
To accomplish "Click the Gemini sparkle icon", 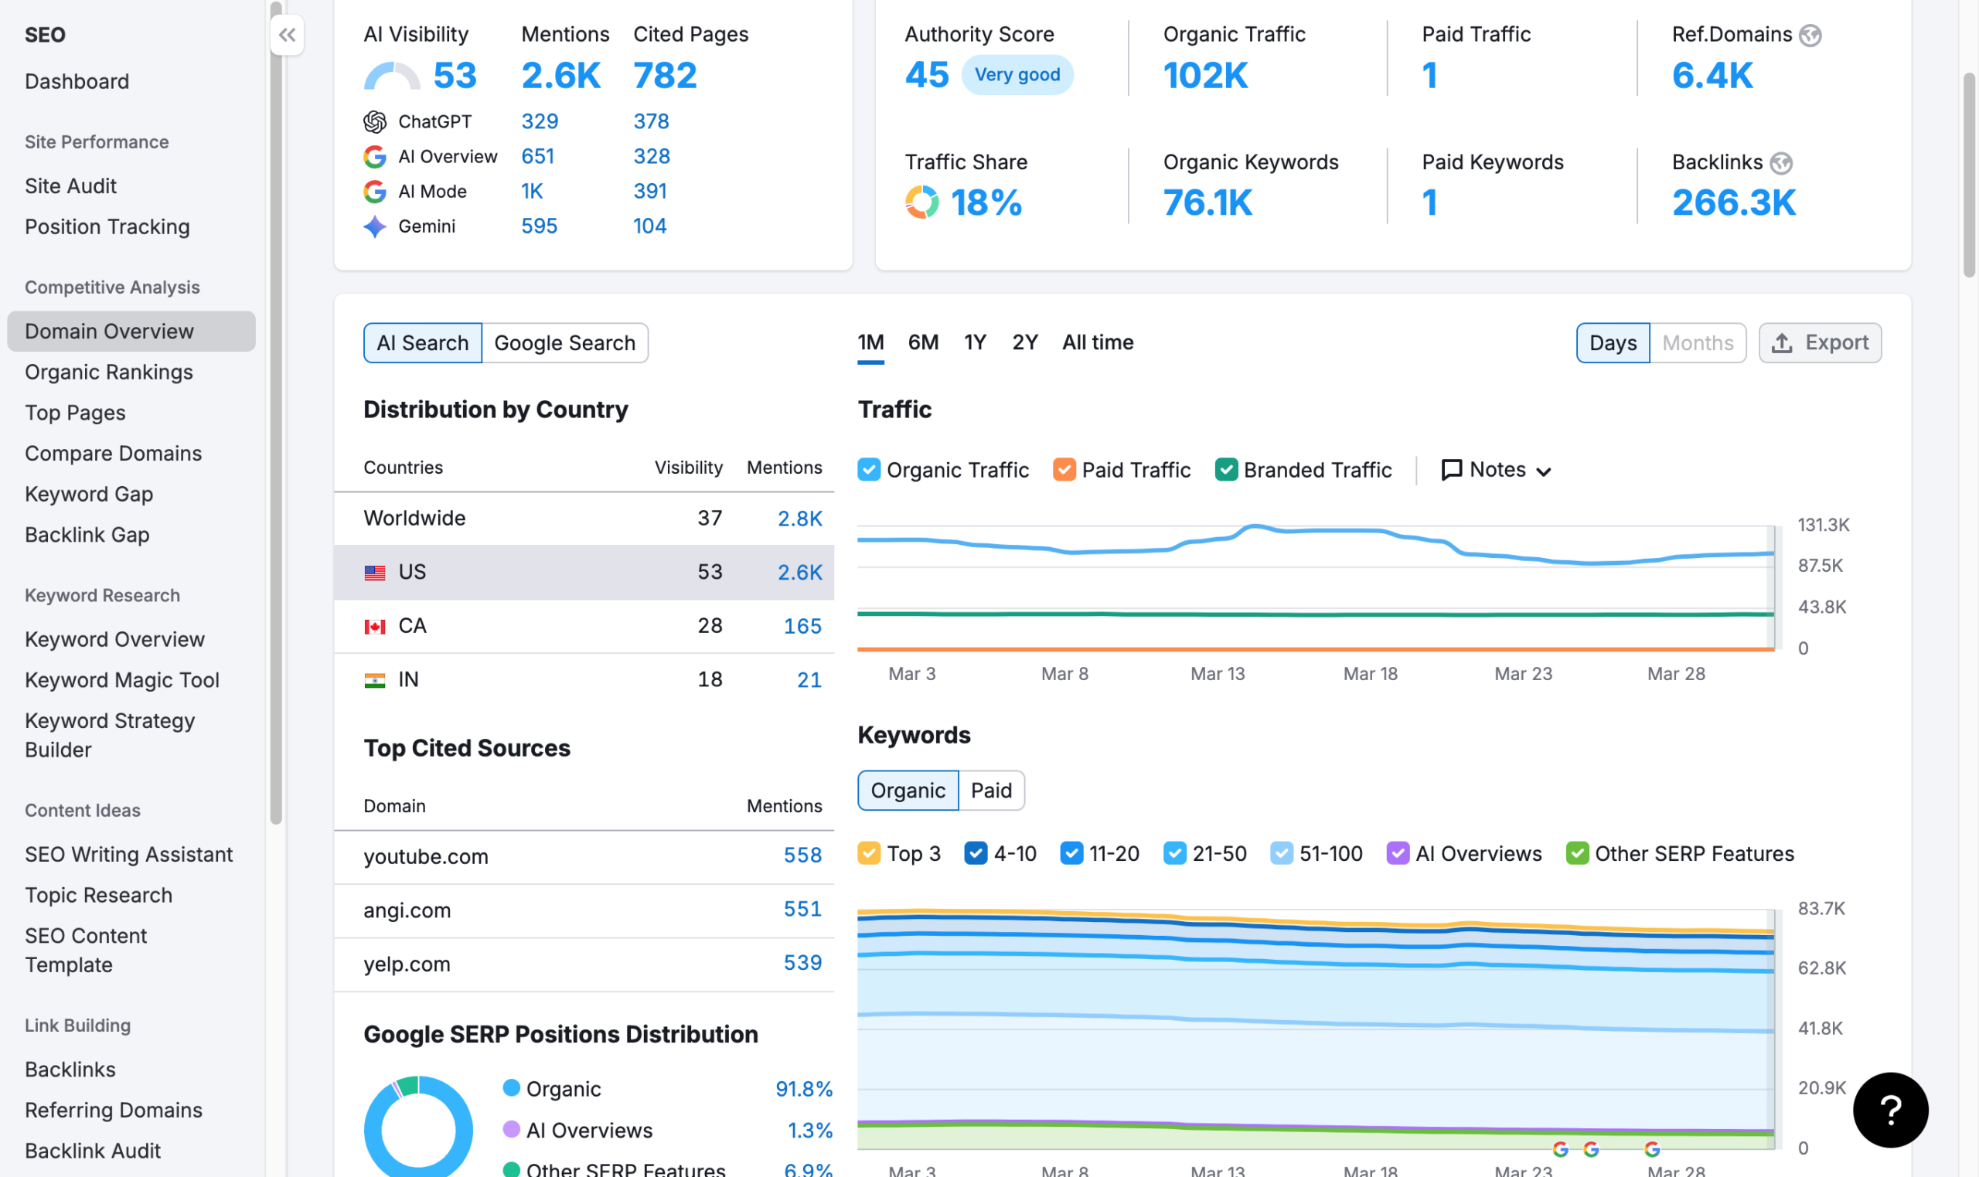I will tap(374, 226).
